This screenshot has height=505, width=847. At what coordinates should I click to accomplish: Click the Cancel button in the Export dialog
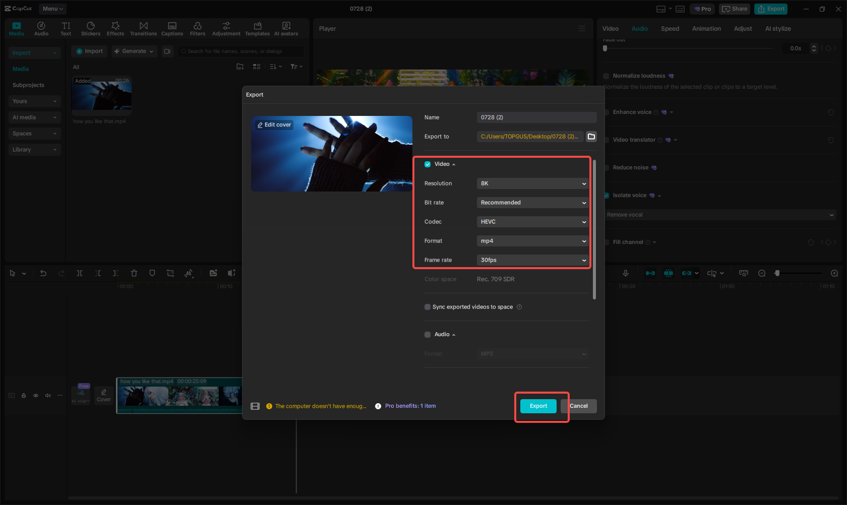[x=578, y=406]
